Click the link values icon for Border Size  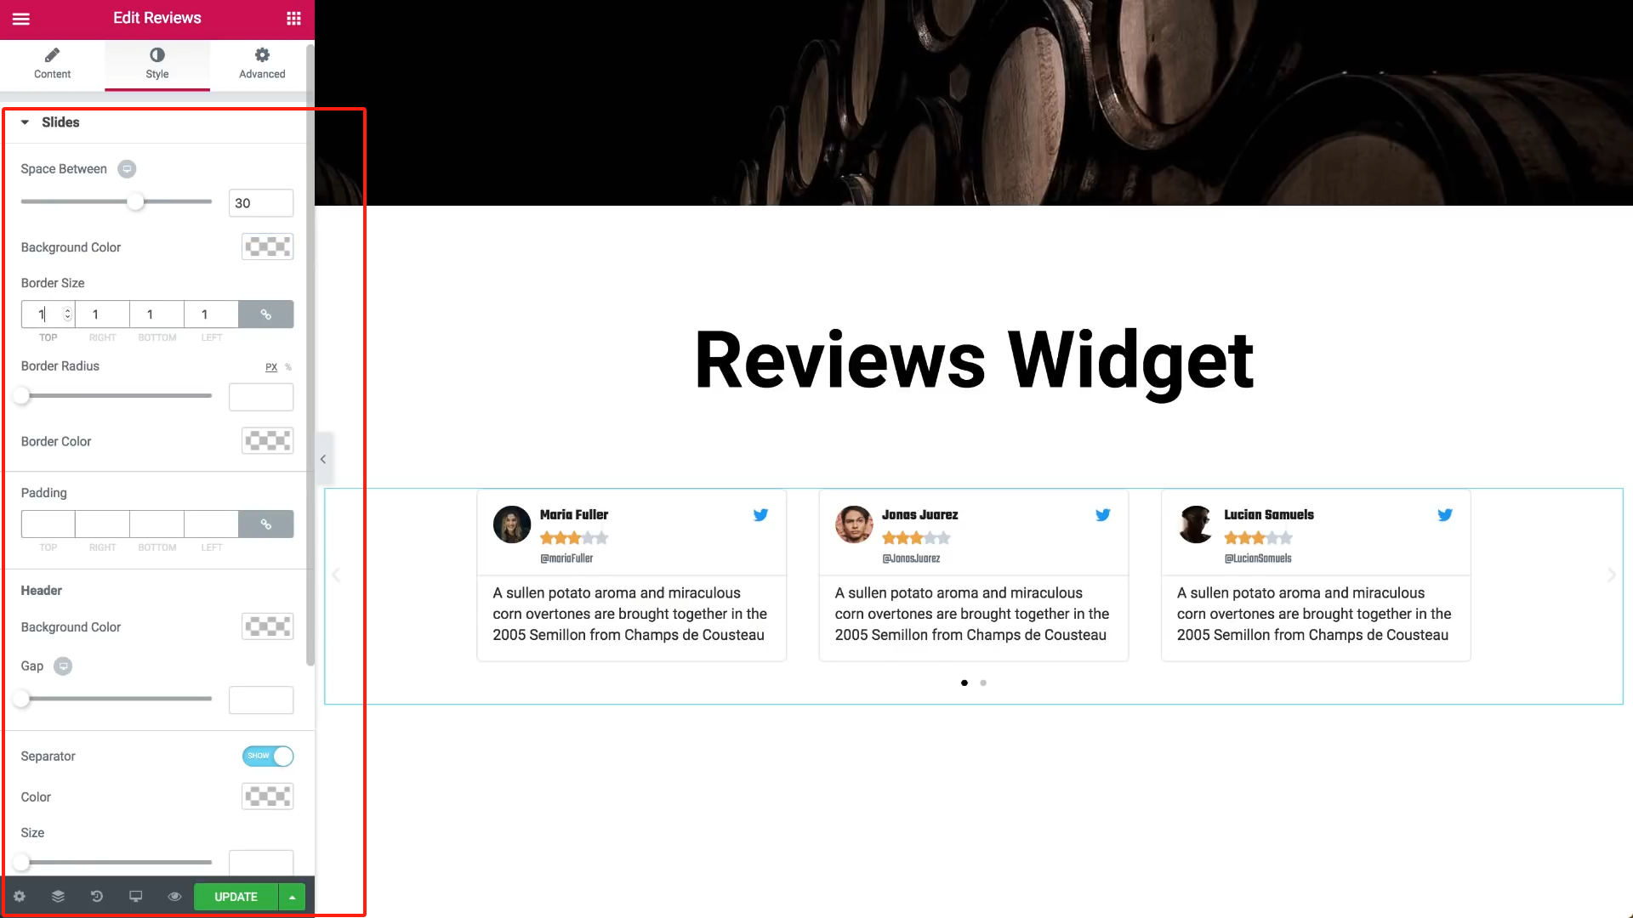(x=266, y=314)
